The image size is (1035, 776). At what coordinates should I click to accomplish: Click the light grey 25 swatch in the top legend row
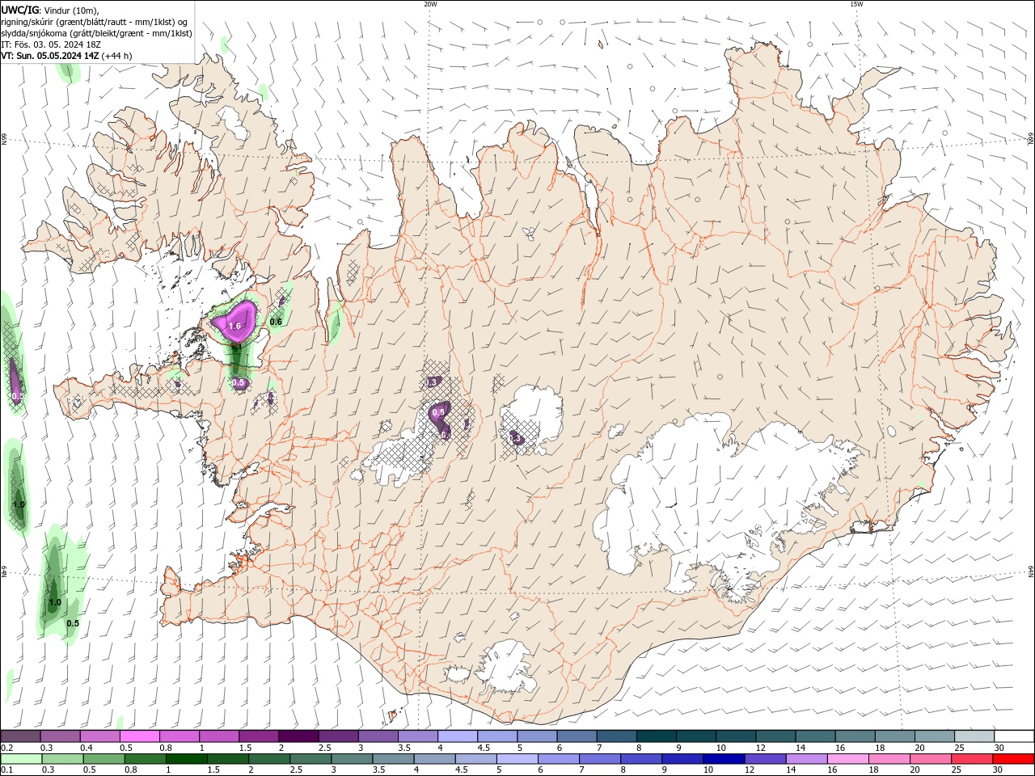974,736
